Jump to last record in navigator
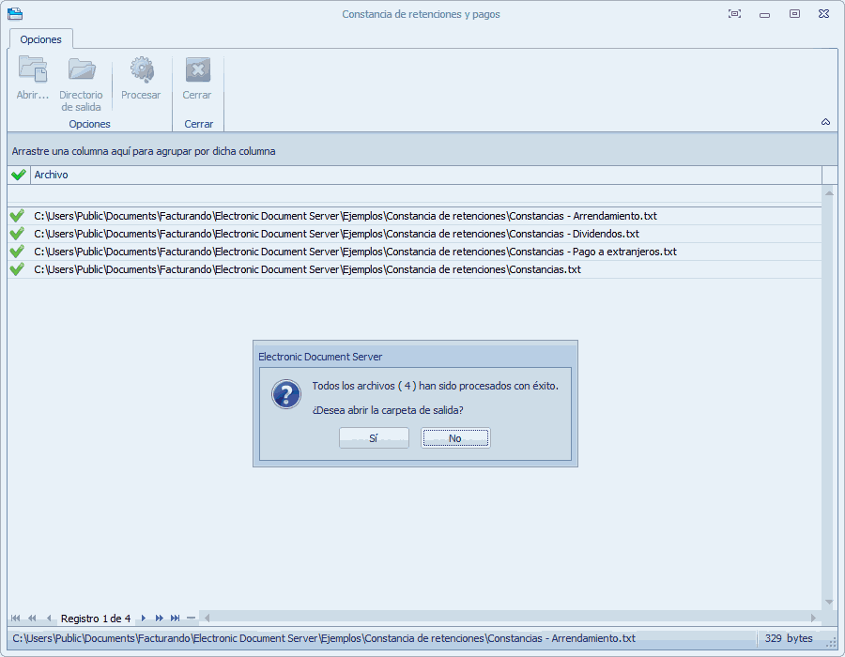This screenshot has height=657, width=845. pyautogui.click(x=175, y=618)
